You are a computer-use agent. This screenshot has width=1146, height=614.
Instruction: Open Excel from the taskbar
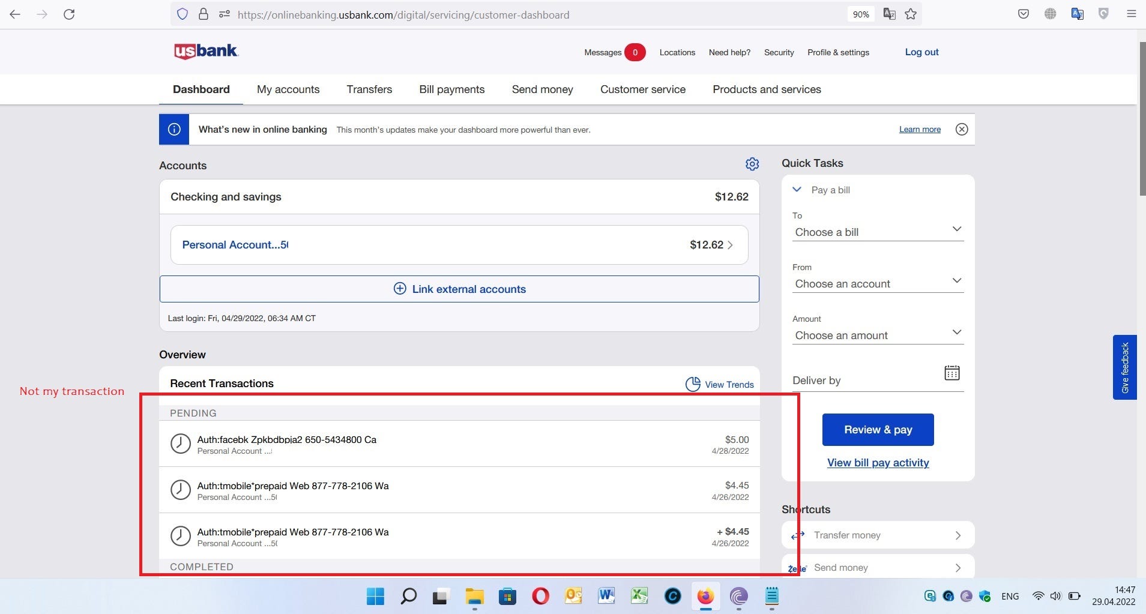[x=639, y=596]
